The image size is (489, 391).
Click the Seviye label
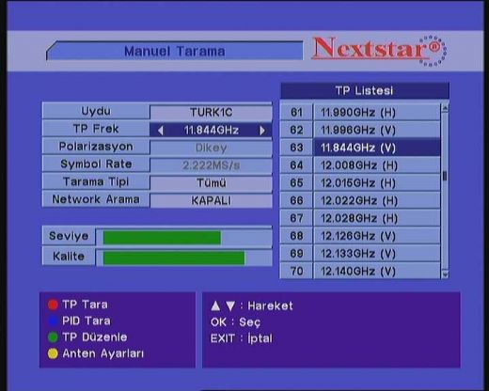tap(69, 236)
